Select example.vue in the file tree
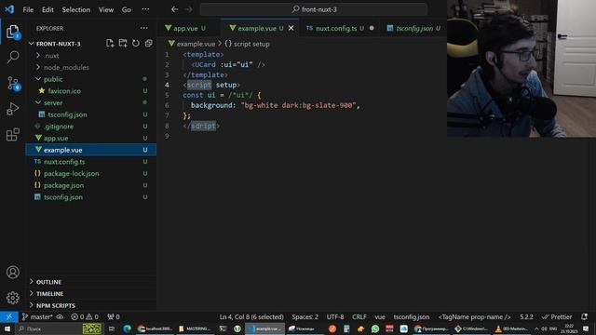The height and width of the screenshot is (335, 596). (x=62, y=150)
